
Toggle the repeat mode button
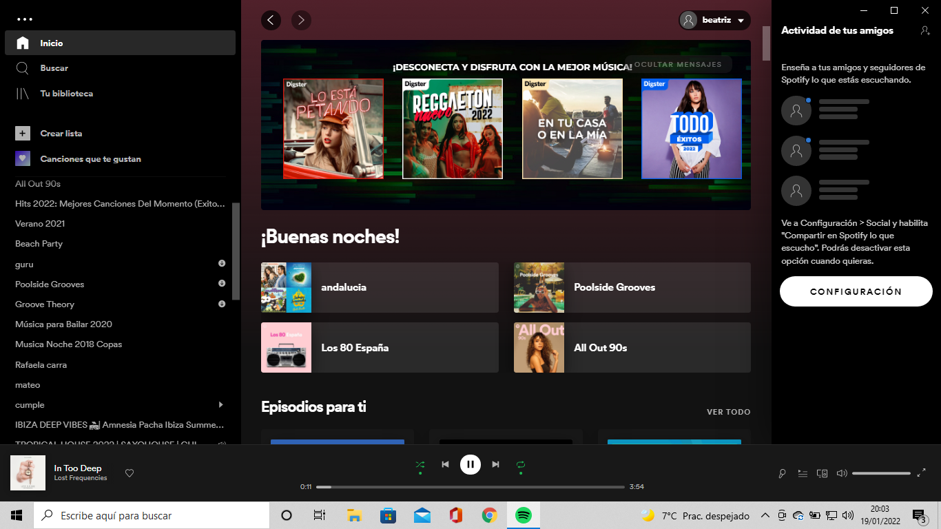click(521, 465)
